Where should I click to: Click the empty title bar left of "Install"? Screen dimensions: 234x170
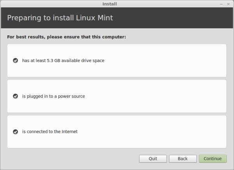click(47, 4)
